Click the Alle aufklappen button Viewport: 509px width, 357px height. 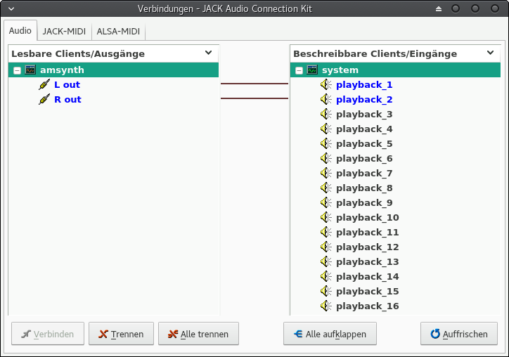(x=330, y=334)
